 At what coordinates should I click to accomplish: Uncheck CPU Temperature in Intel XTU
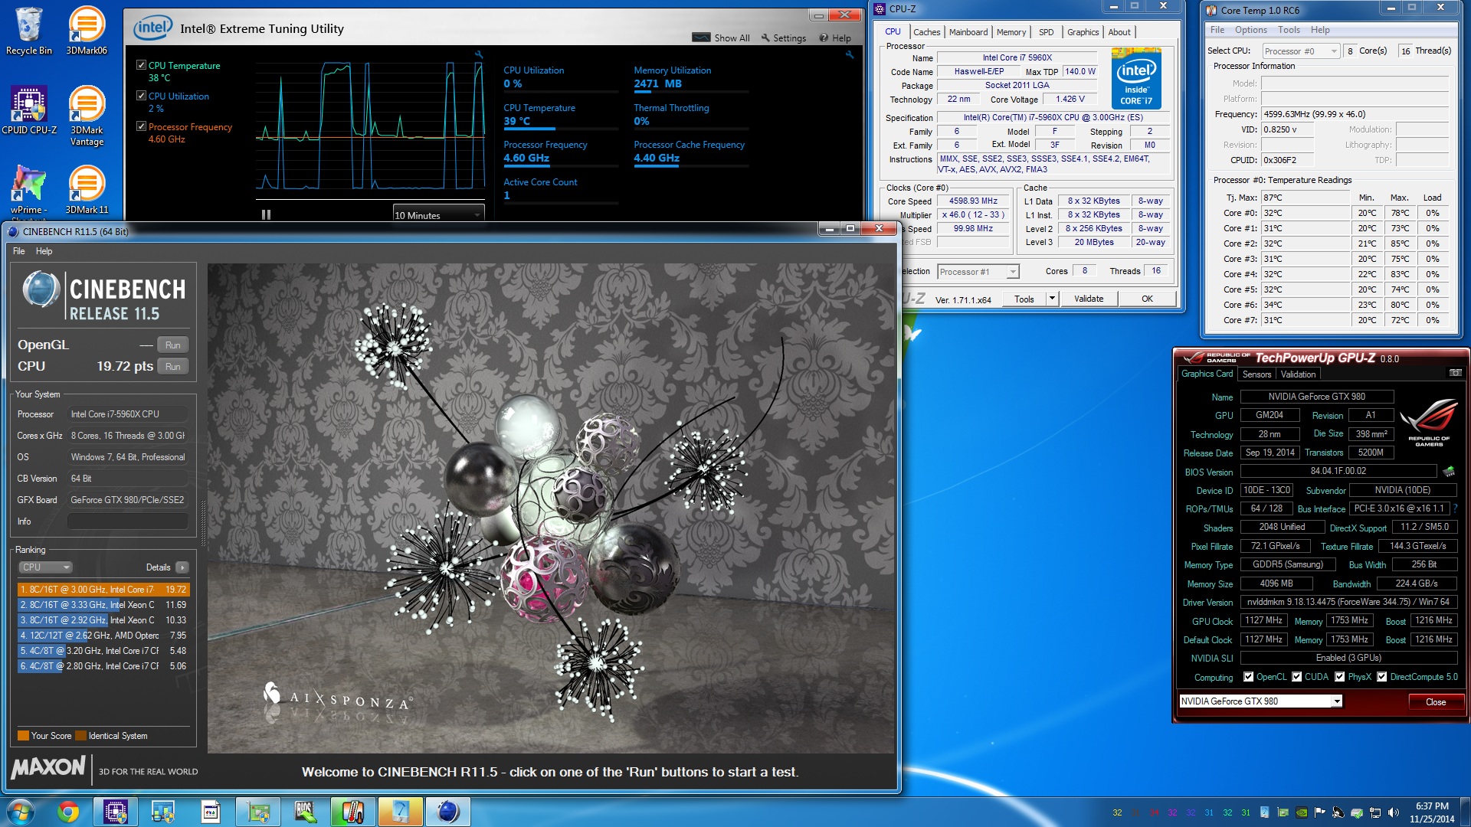pos(141,65)
